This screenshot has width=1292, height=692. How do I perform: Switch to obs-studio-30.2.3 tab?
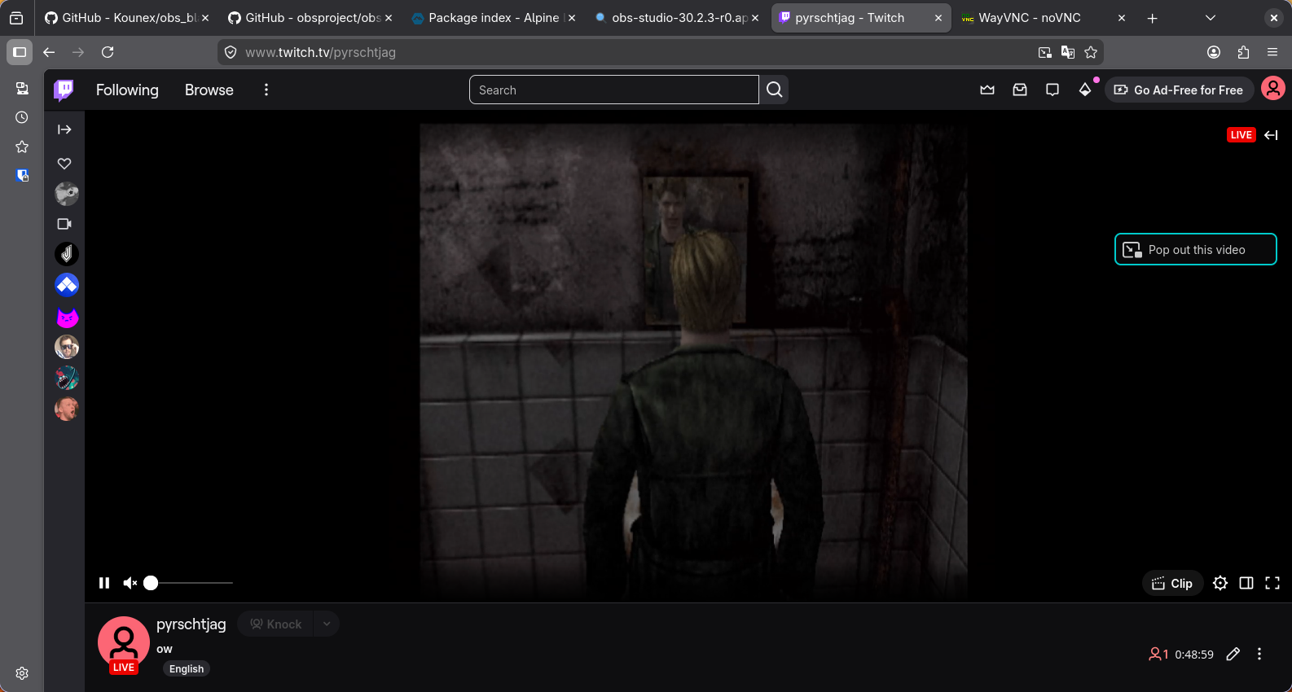point(677,18)
